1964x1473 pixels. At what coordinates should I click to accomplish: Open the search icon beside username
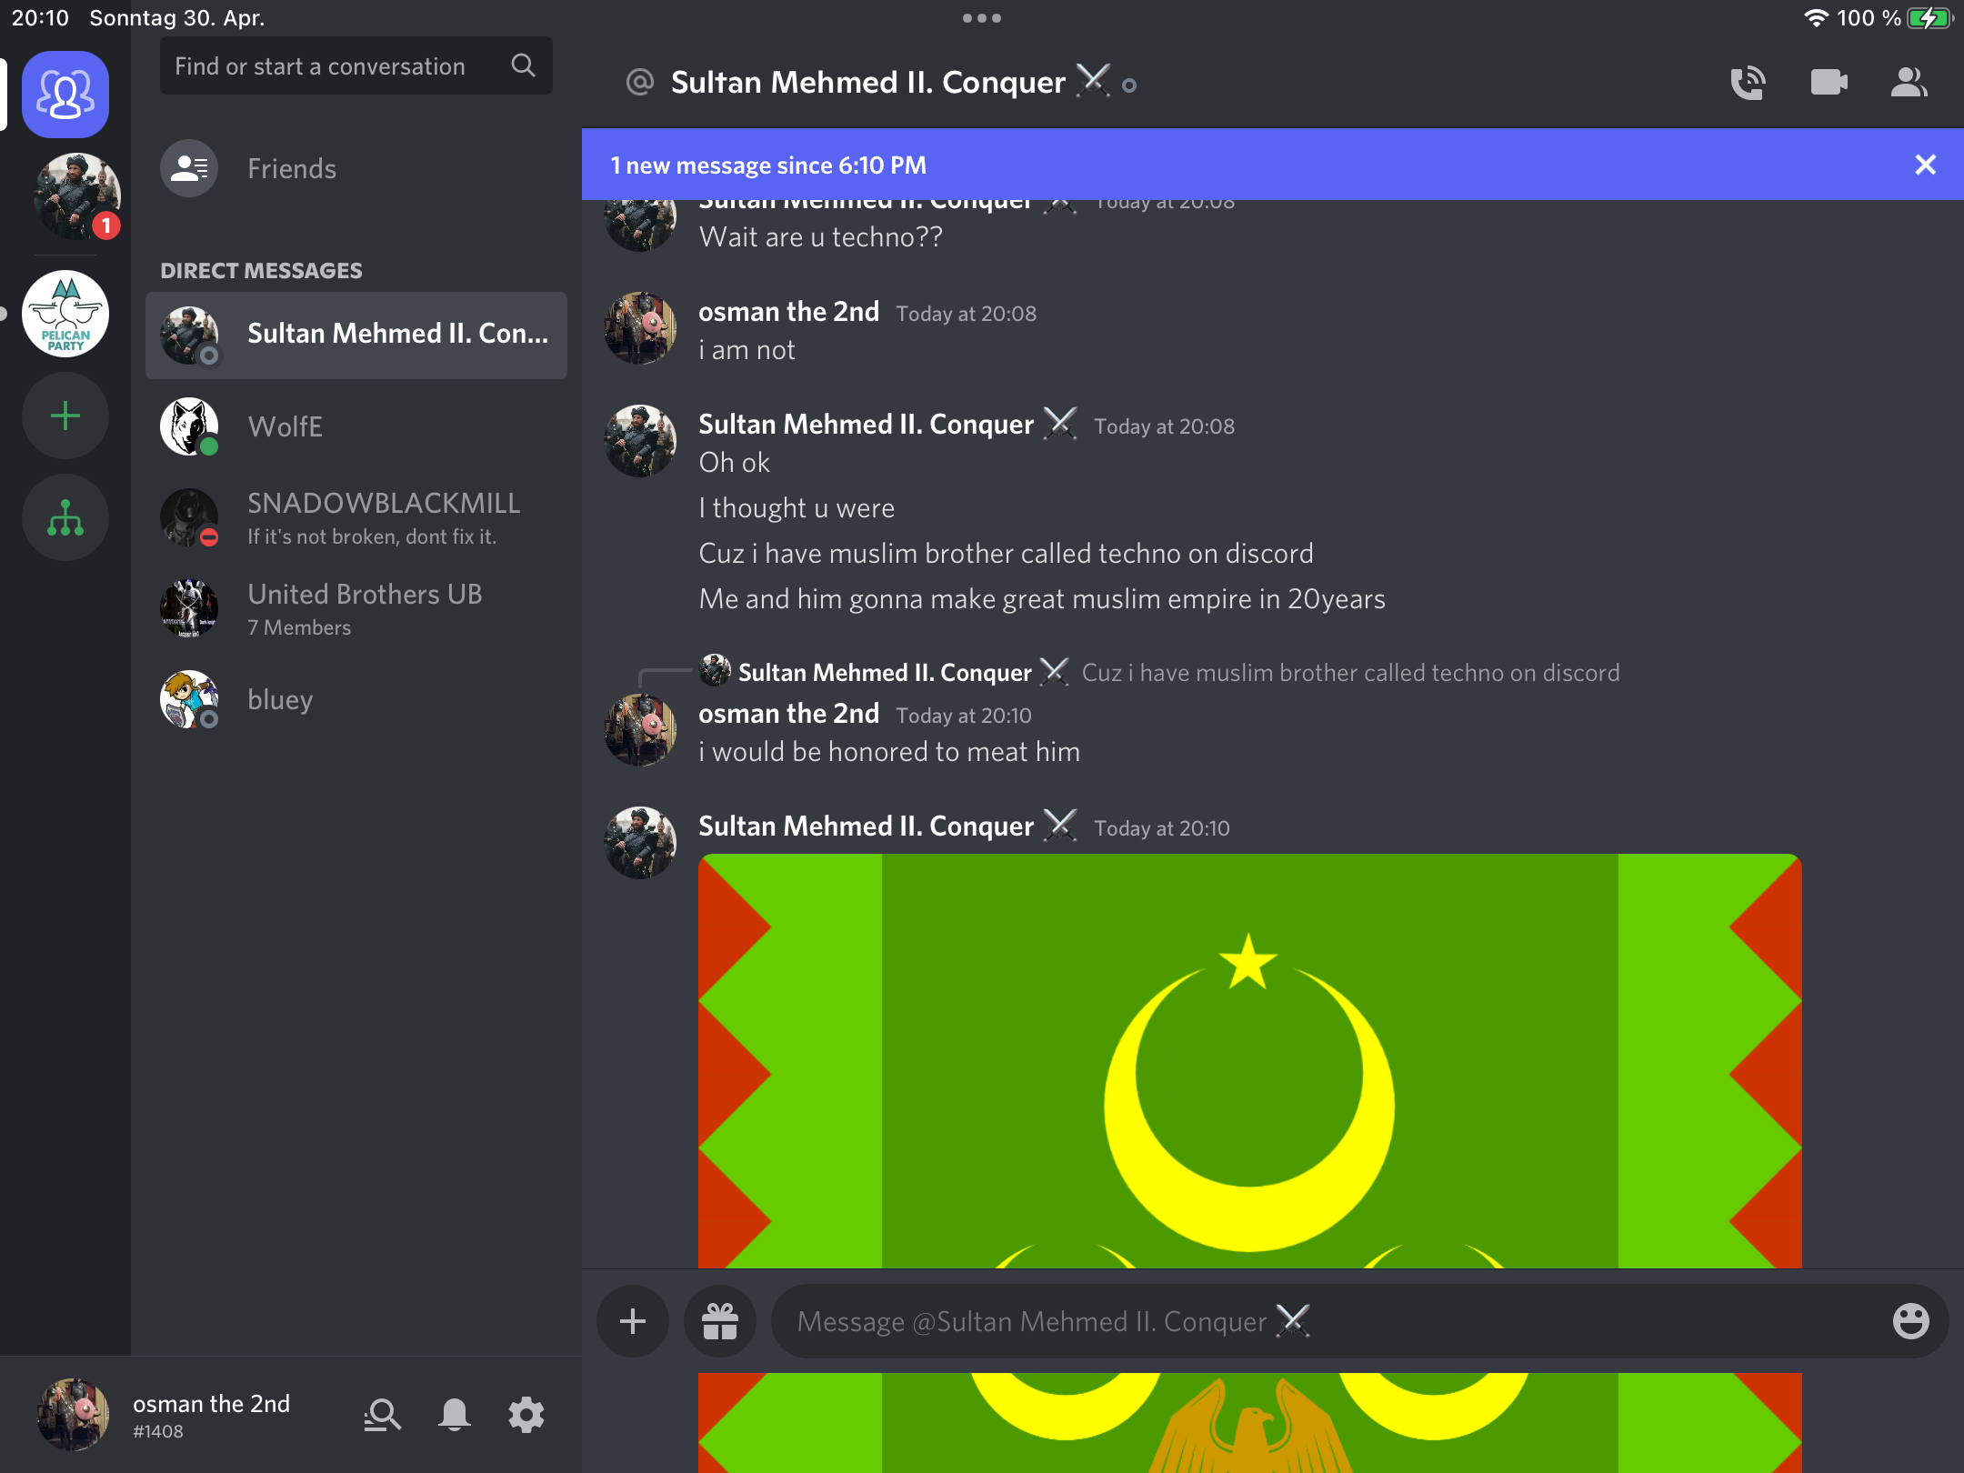382,1415
